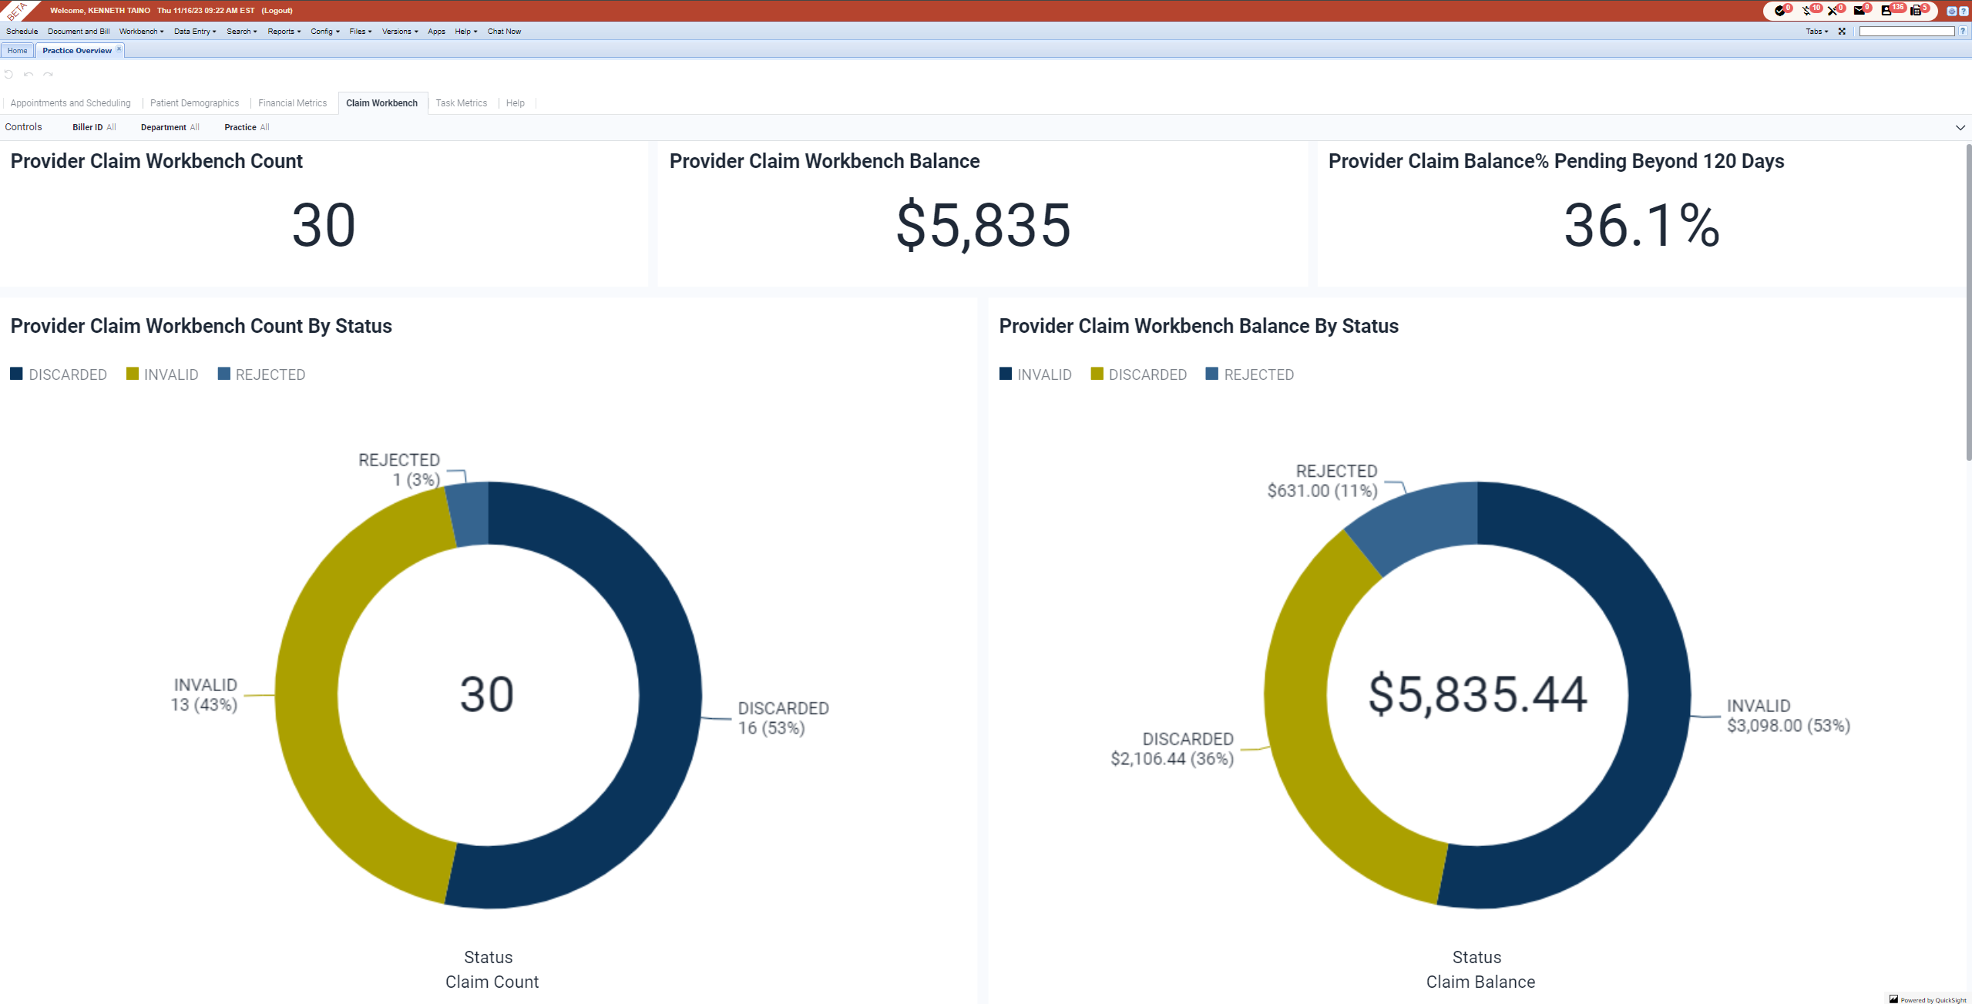Open the checkmark tasks notification icon

(x=1779, y=11)
